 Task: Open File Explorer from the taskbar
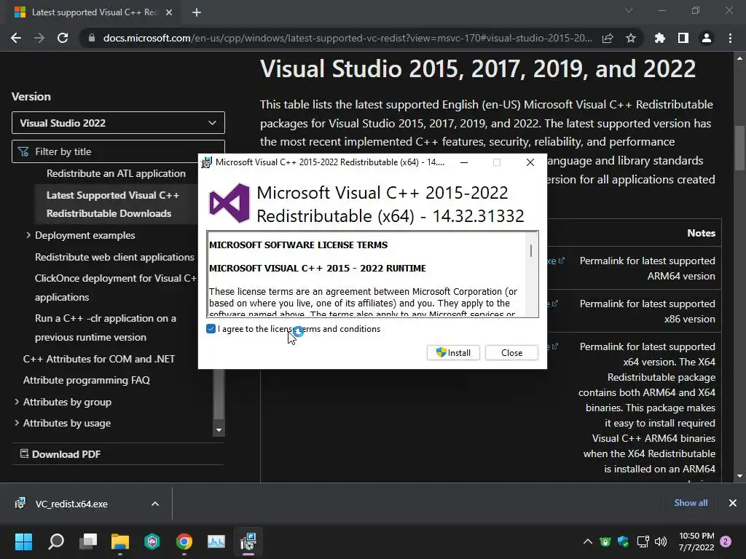[x=120, y=542]
